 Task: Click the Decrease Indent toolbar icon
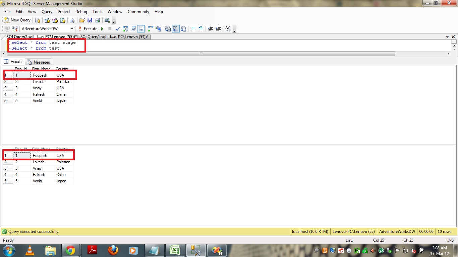tap(211, 29)
